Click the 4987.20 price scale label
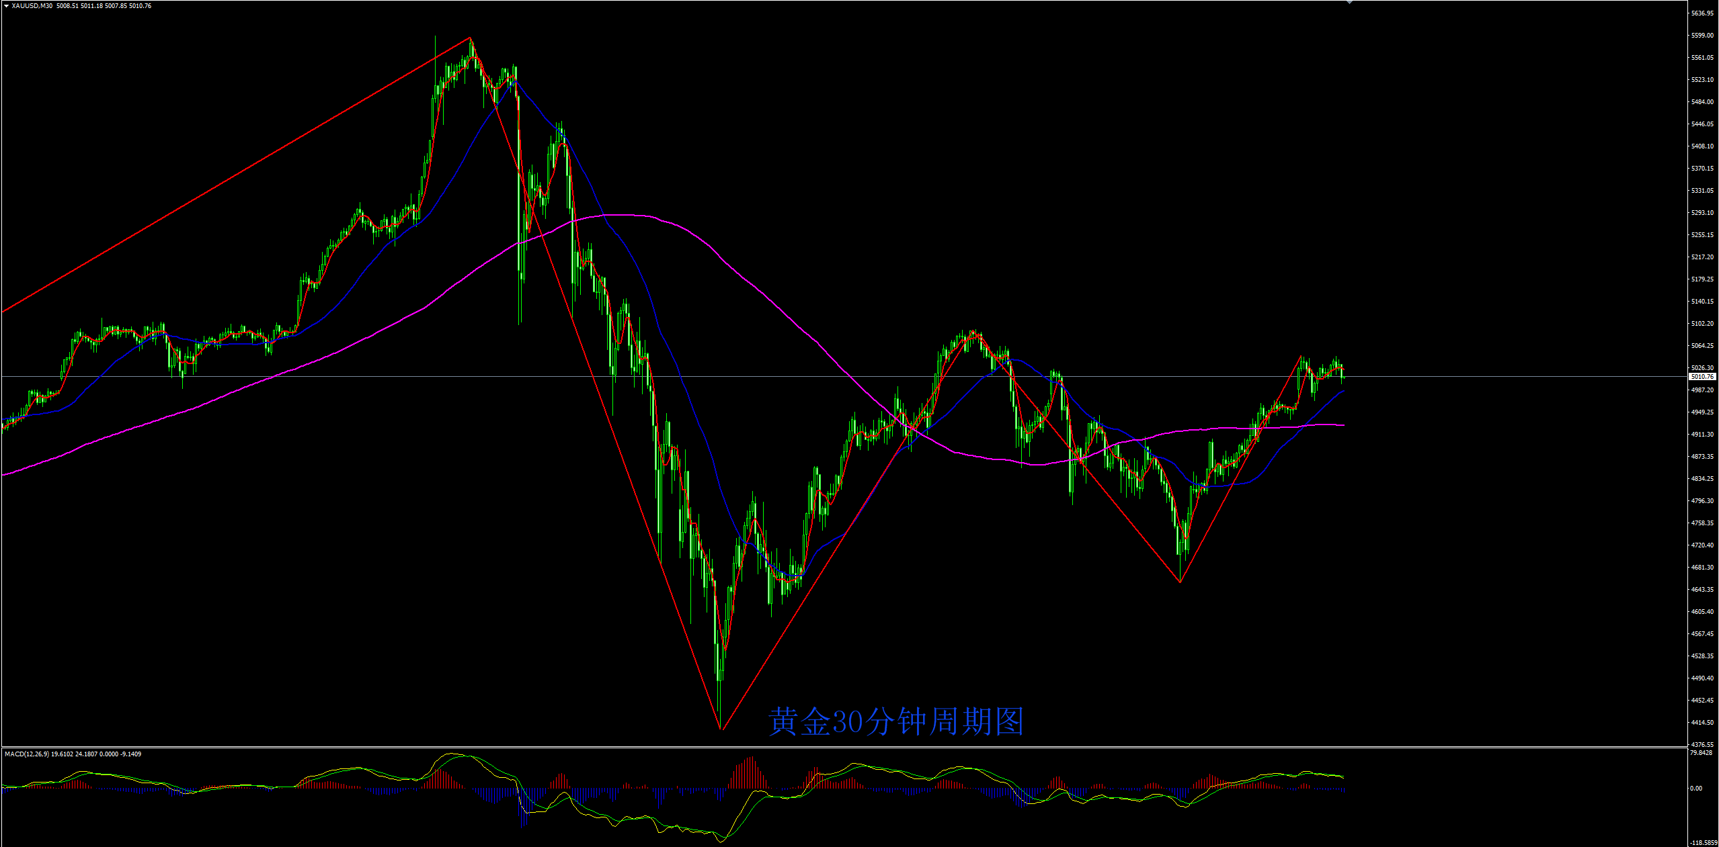 pos(1702,390)
